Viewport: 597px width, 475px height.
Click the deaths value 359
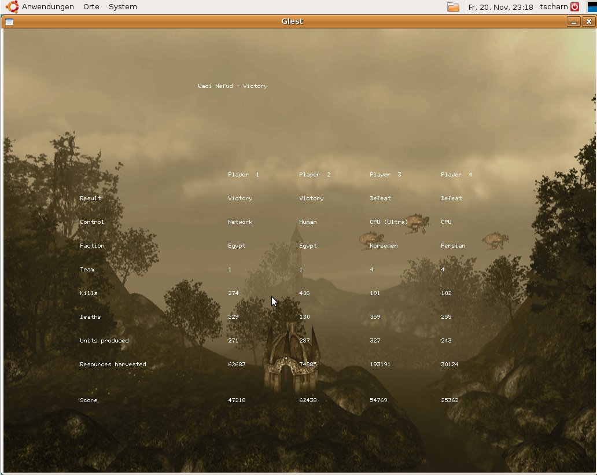[x=375, y=317]
